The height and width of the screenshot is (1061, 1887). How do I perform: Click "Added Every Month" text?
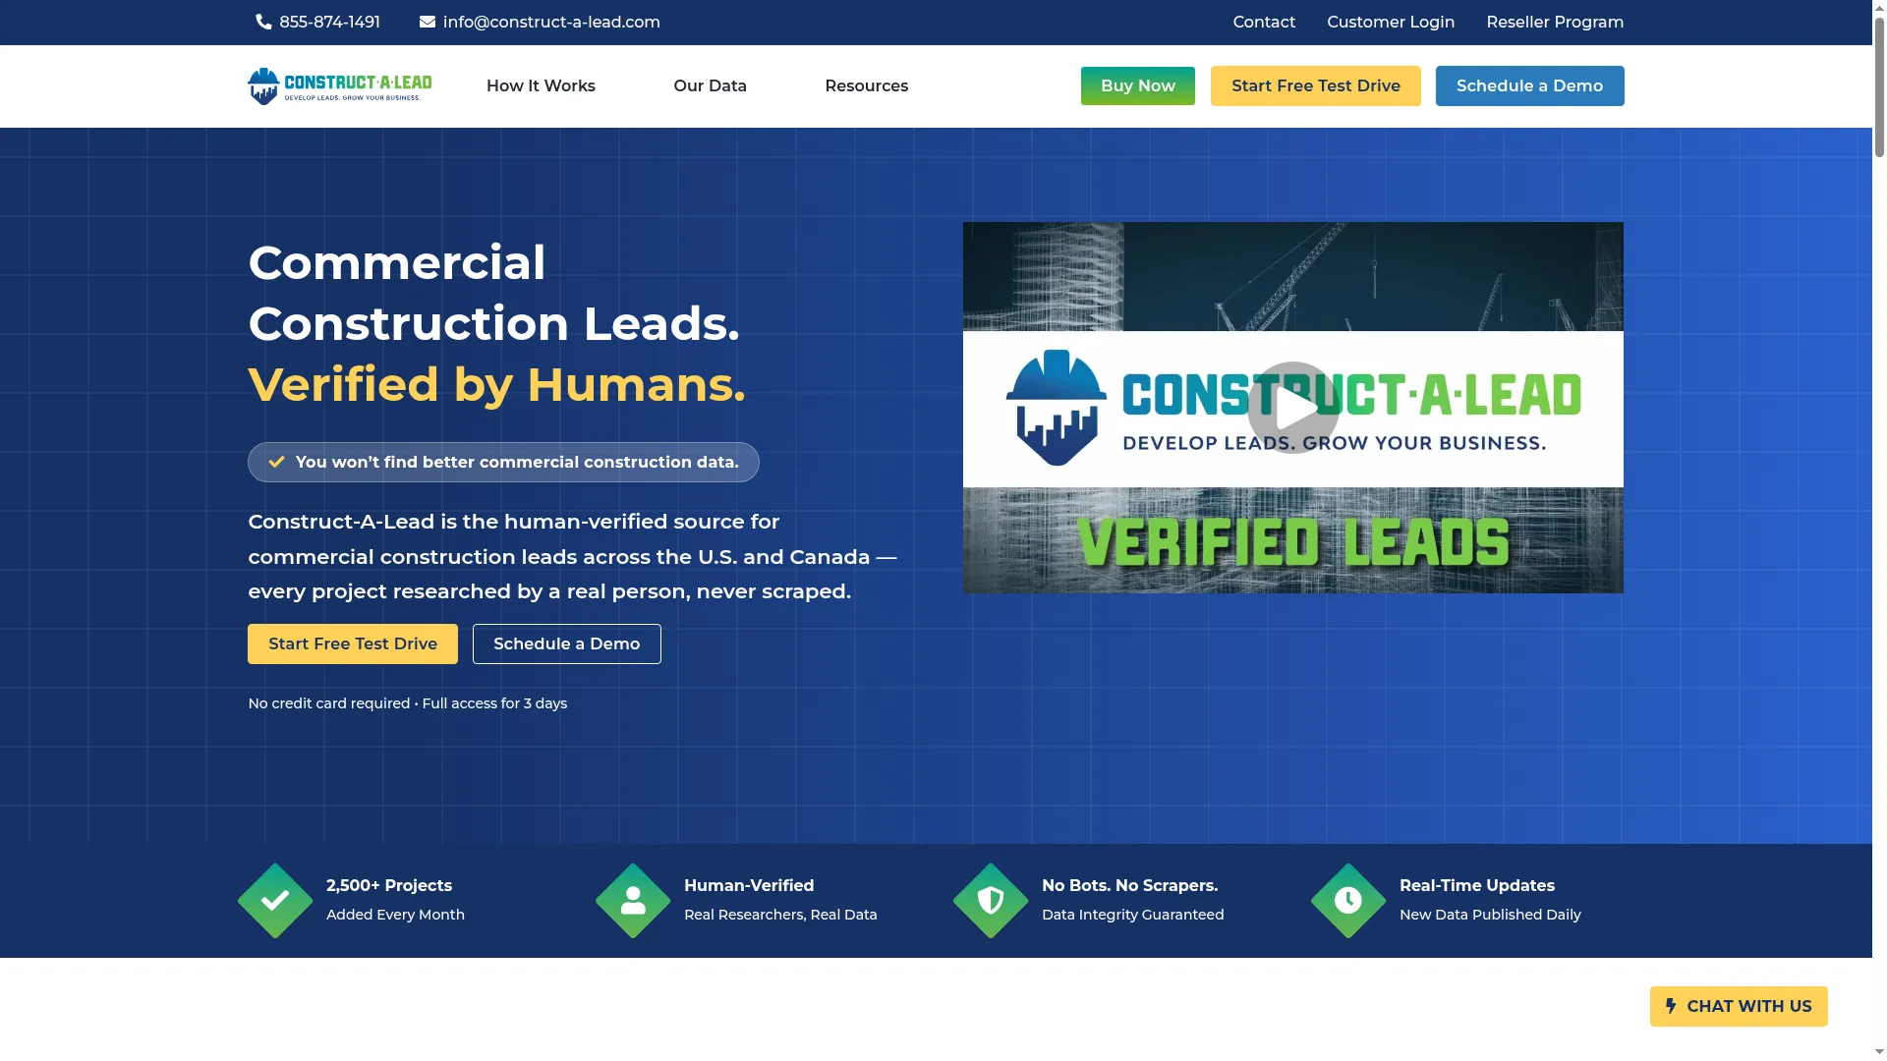395,915
